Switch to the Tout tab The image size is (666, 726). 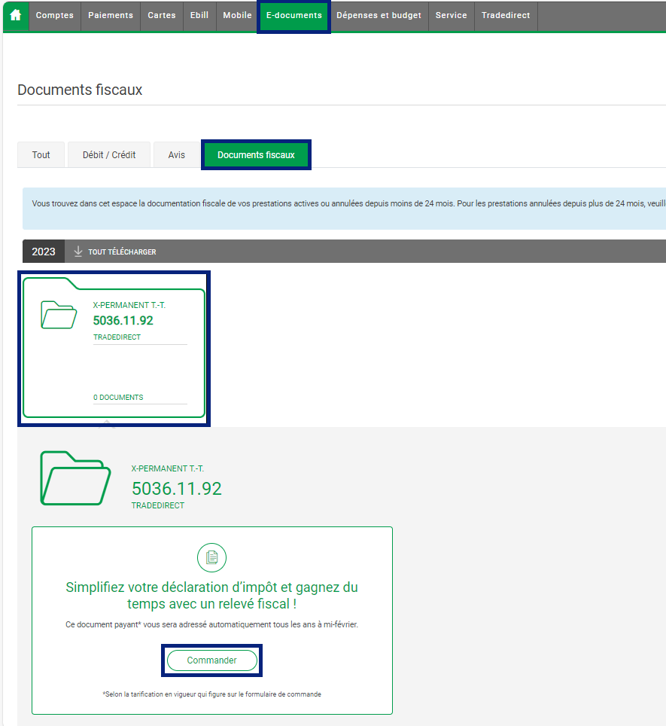(x=41, y=154)
